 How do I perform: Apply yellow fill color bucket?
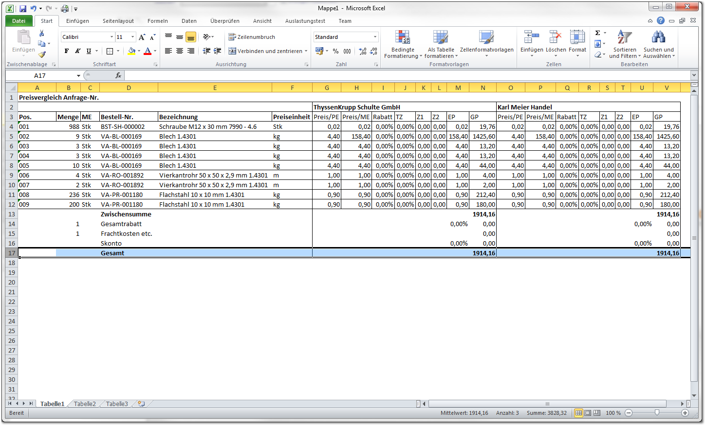[131, 51]
